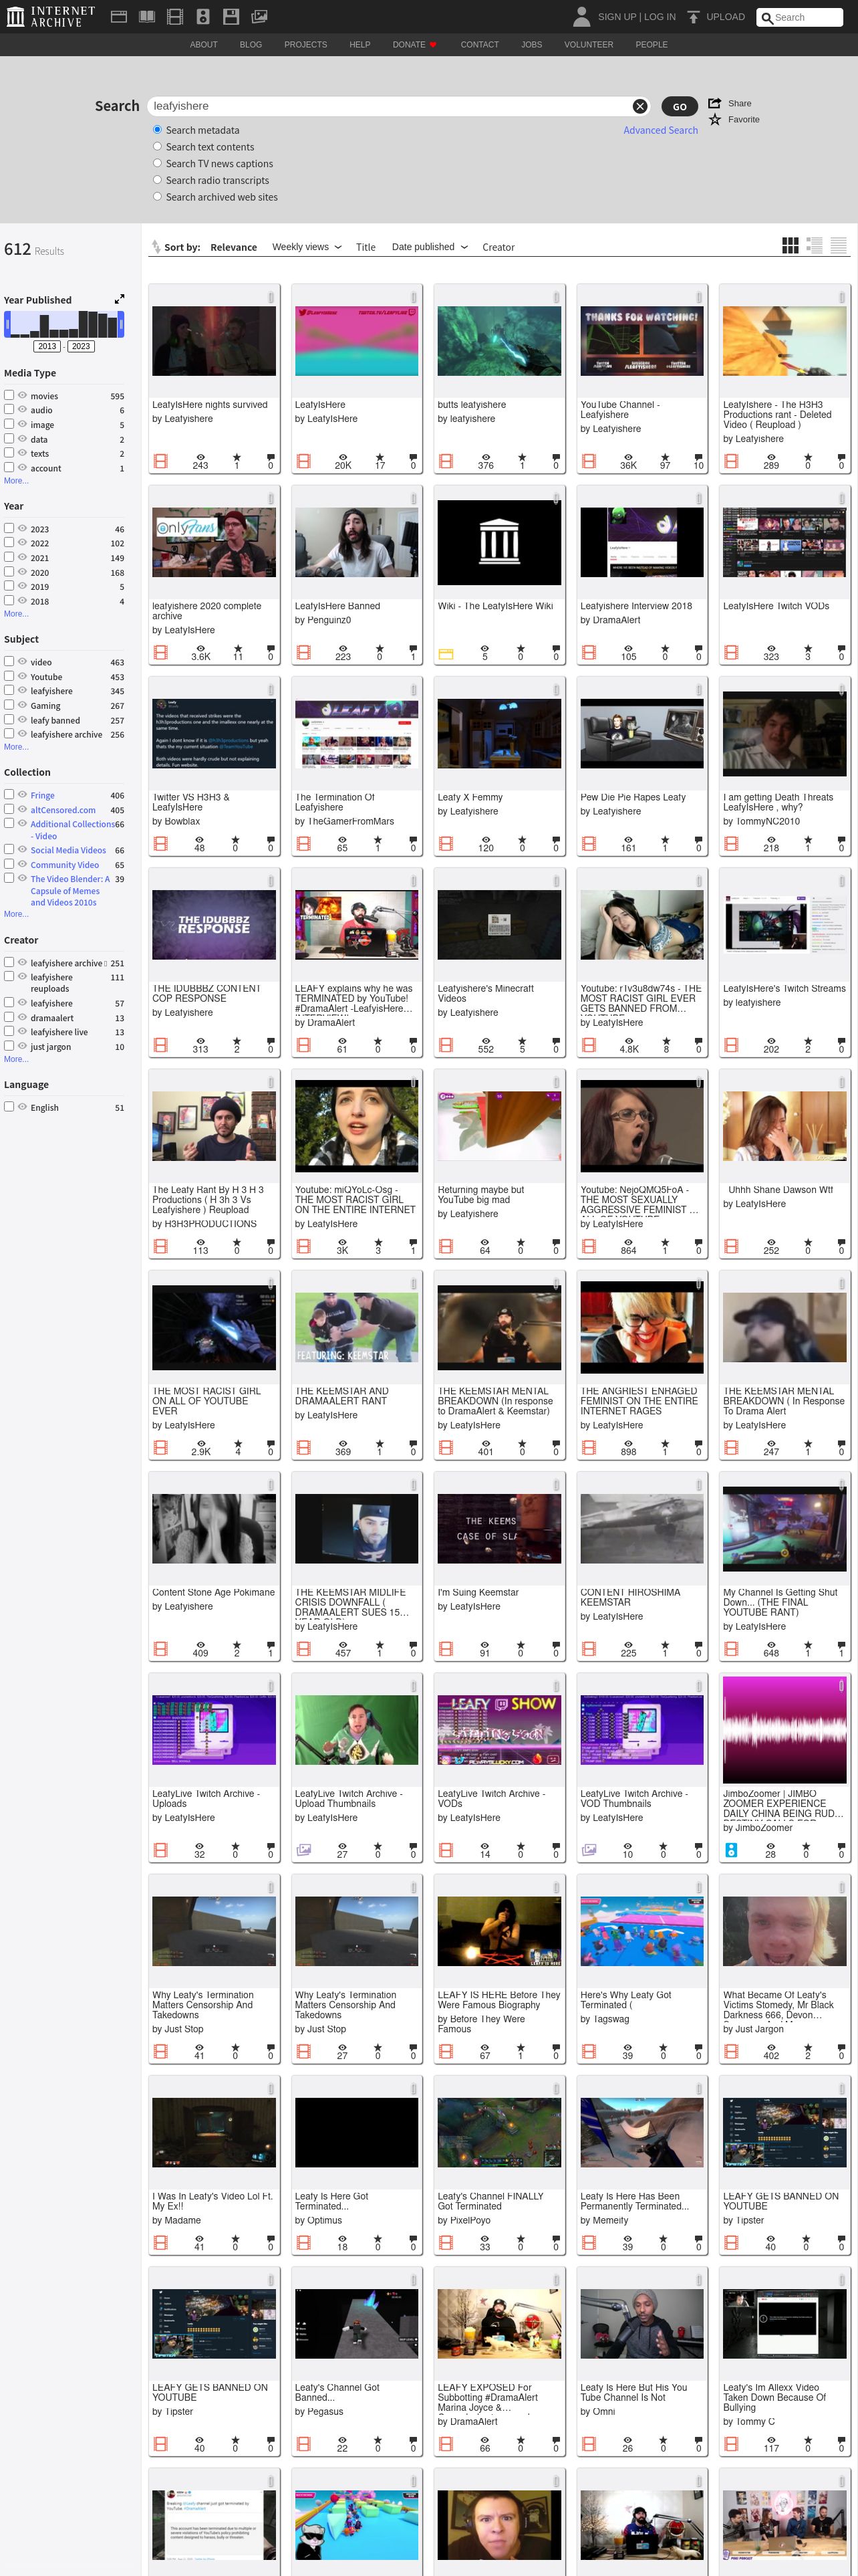Click the LOG IN link
Screen dimensions: 858x2576
(660, 17)
